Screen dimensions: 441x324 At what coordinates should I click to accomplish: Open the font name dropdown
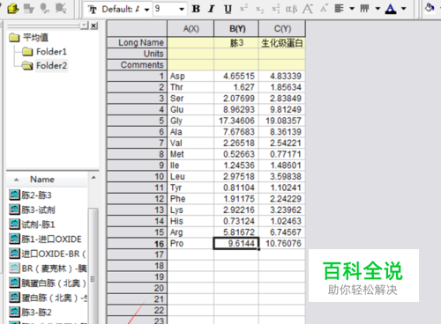pyautogui.click(x=146, y=10)
